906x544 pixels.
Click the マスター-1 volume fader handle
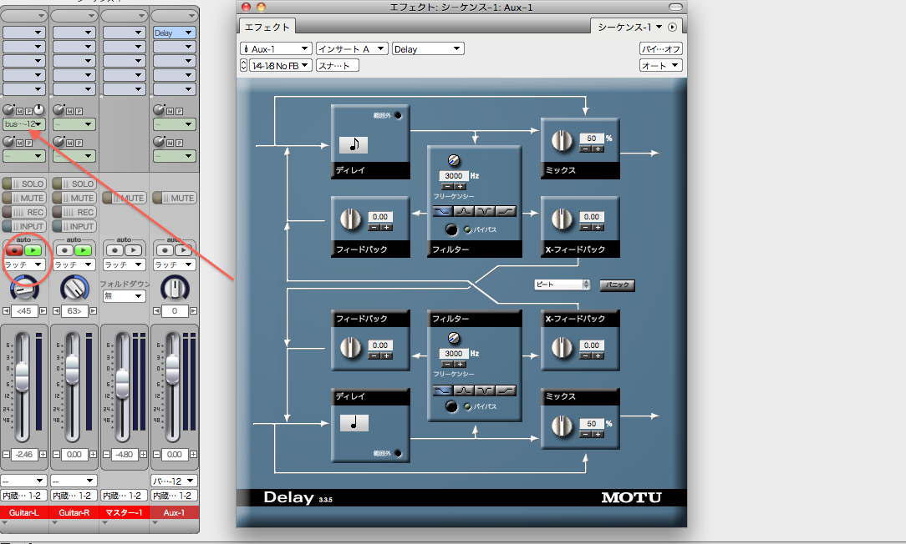[x=122, y=382]
